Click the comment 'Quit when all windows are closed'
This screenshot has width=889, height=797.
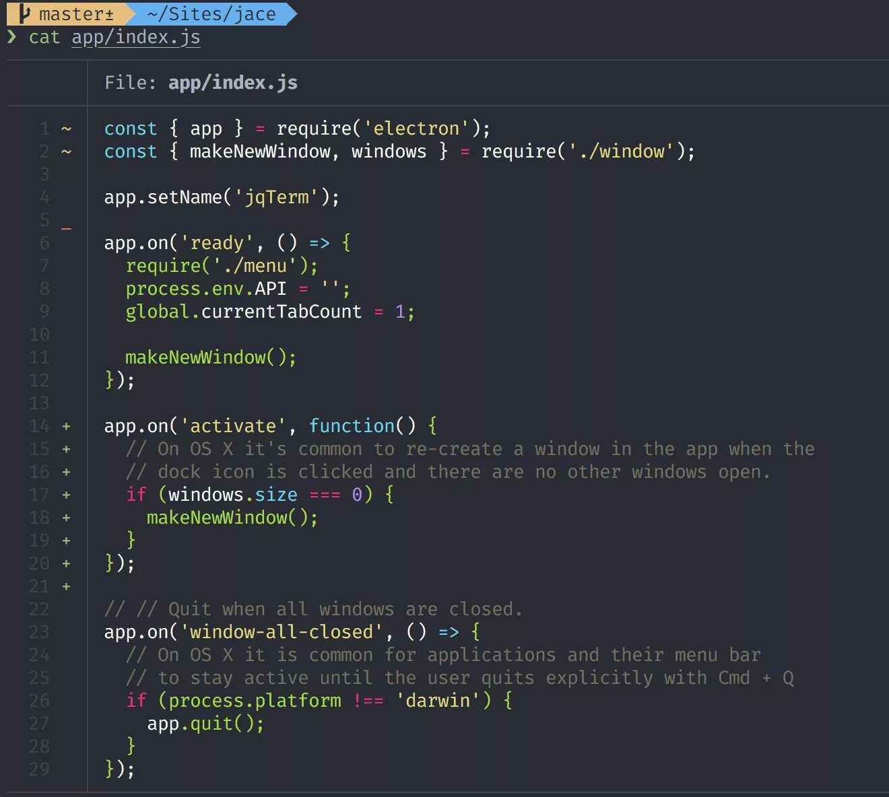tap(314, 609)
